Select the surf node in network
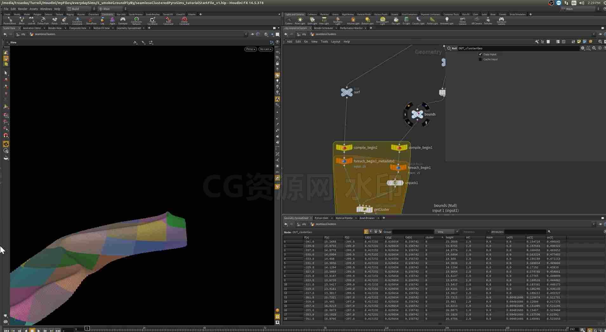Viewport: 606px width, 332px height. 346,92
